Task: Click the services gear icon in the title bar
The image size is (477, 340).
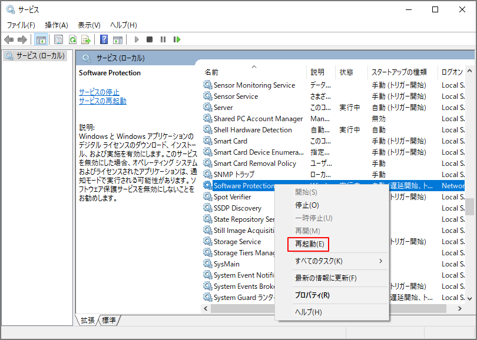Action: (x=11, y=9)
